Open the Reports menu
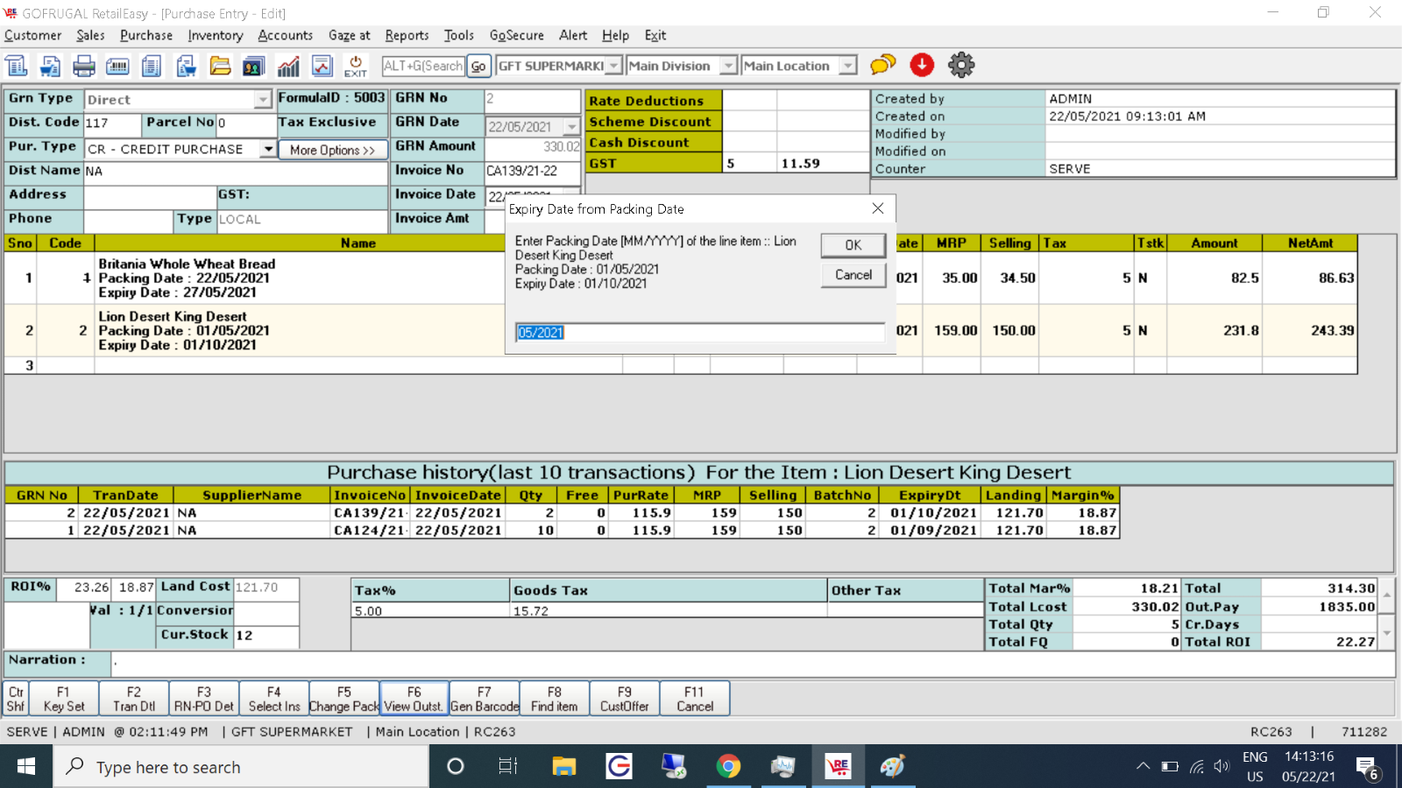1402x788 pixels. click(407, 35)
